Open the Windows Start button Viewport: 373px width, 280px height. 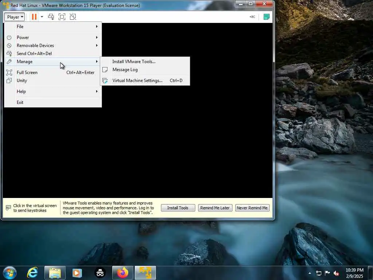[10, 273]
